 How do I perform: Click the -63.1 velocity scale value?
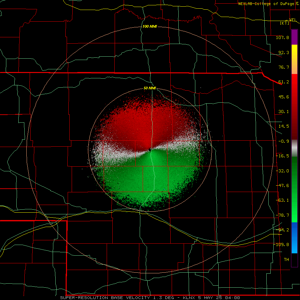click(282, 200)
